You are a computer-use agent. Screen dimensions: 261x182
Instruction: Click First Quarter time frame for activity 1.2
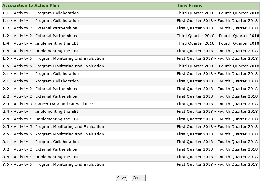tap(217, 28)
